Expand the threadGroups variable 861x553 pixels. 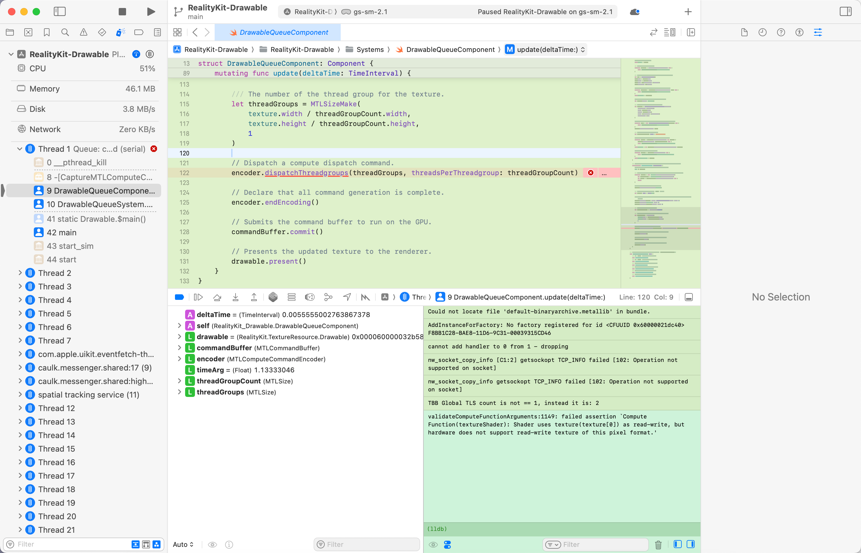pyautogui.click(x=179, y=392)
